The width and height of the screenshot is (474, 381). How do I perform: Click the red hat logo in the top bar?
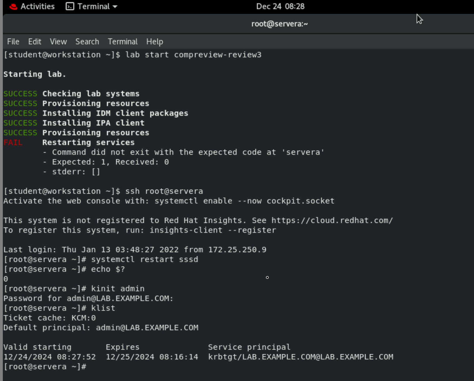pos(13,6)
